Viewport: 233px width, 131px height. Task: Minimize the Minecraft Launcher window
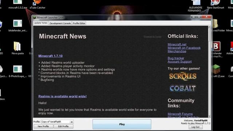coord(193,17)
